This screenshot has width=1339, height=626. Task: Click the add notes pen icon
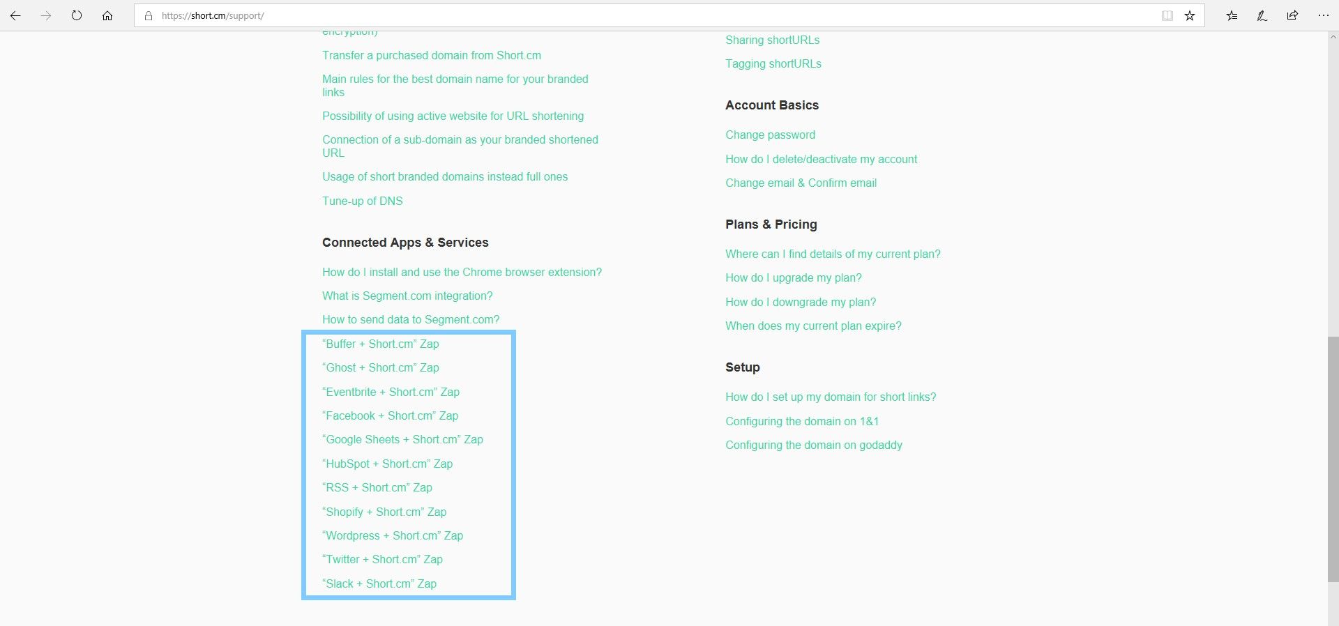point(1262,15)
